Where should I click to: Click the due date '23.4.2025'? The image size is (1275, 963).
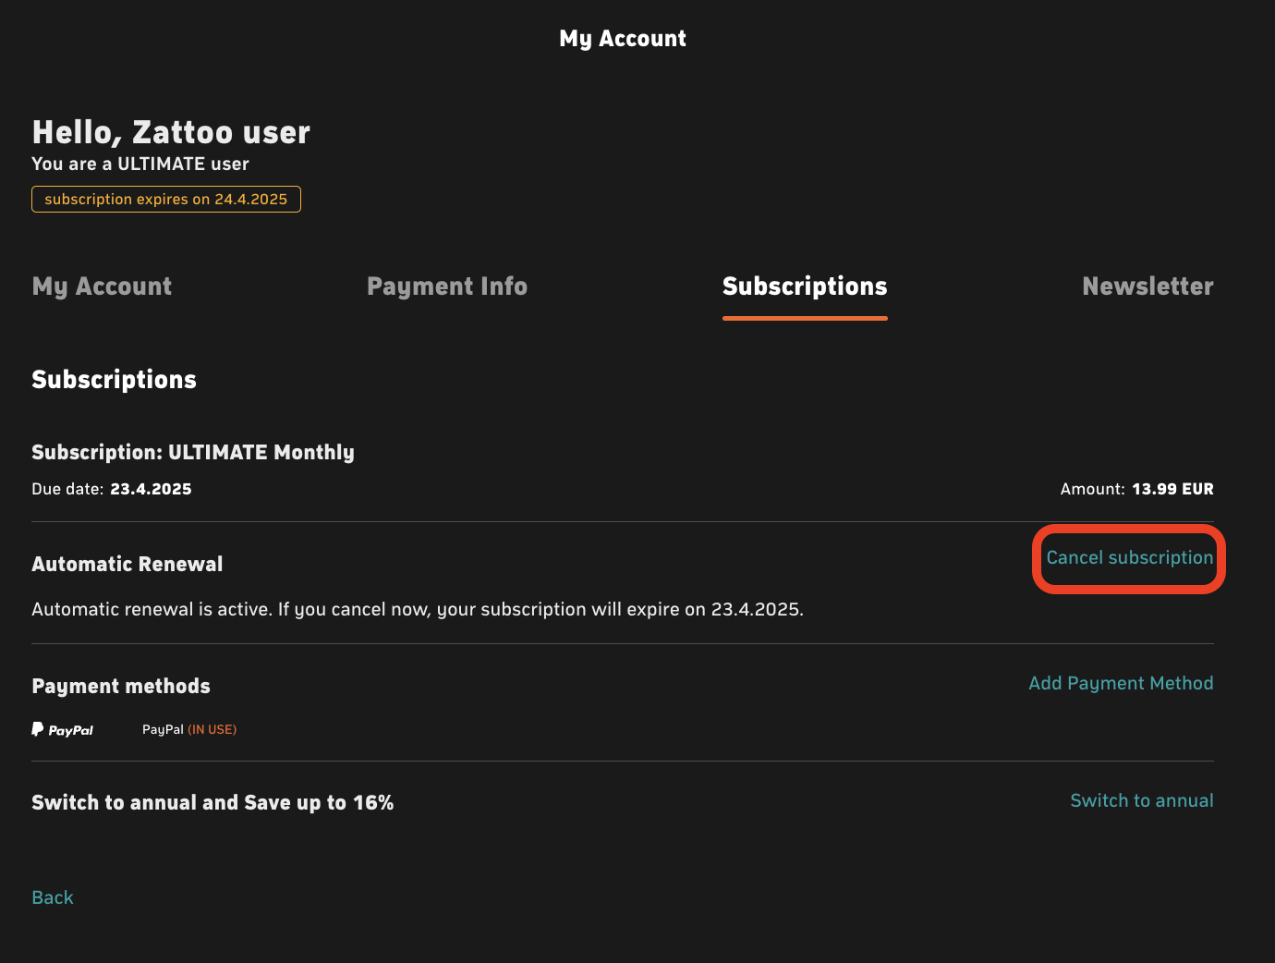[x=151, y=489]
